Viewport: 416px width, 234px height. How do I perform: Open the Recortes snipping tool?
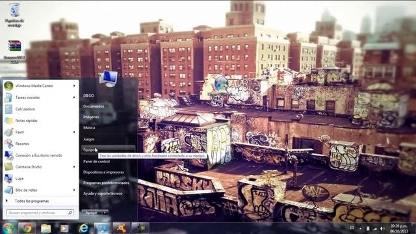40,144
